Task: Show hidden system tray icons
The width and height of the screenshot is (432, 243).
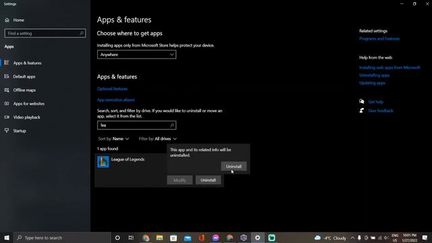Action: (352, 238)
